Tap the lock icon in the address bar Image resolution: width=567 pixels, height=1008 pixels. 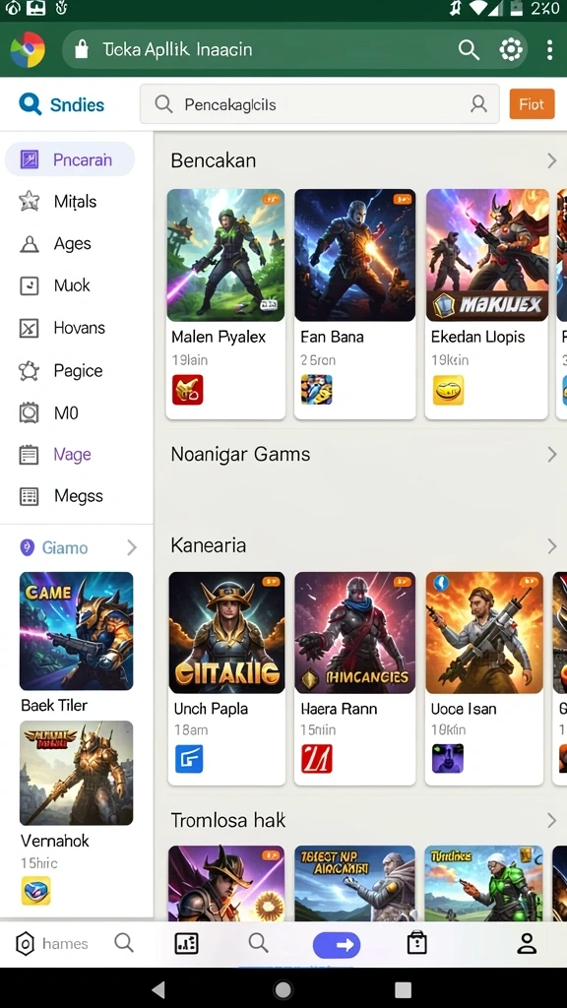[x=81, y=49]
